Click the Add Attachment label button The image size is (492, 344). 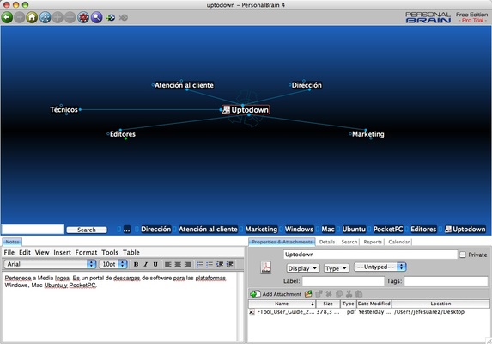(282, 294)
